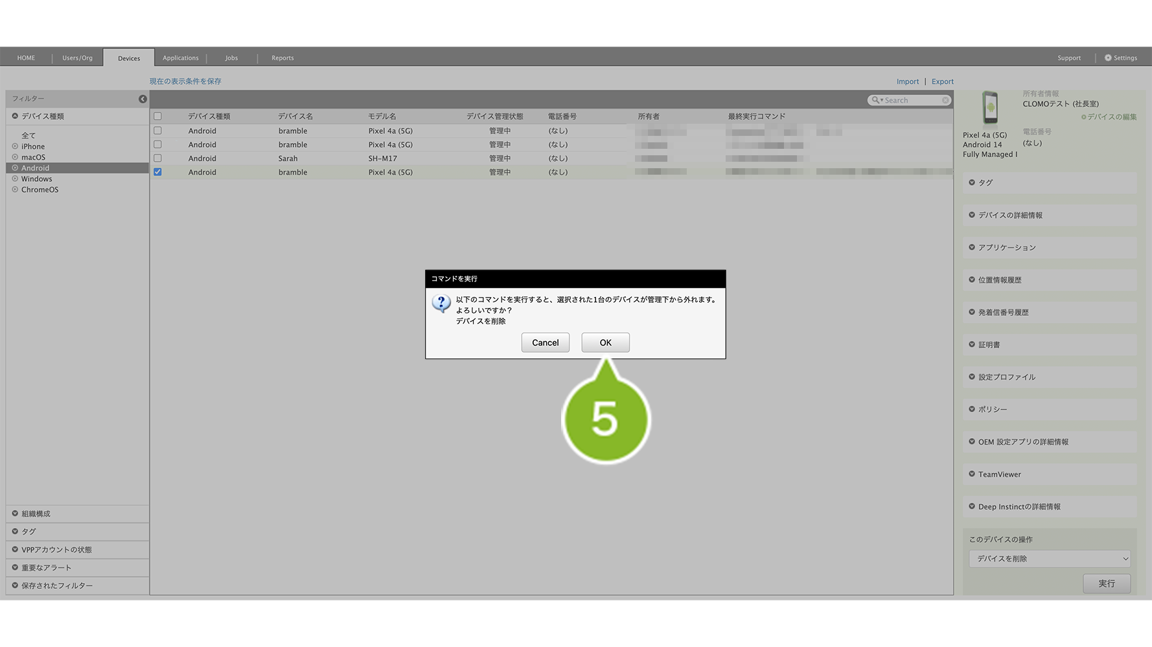This screenshot has height=647, width=1152.
Task: Switch to the Applications tab
Action: (180, 58)
